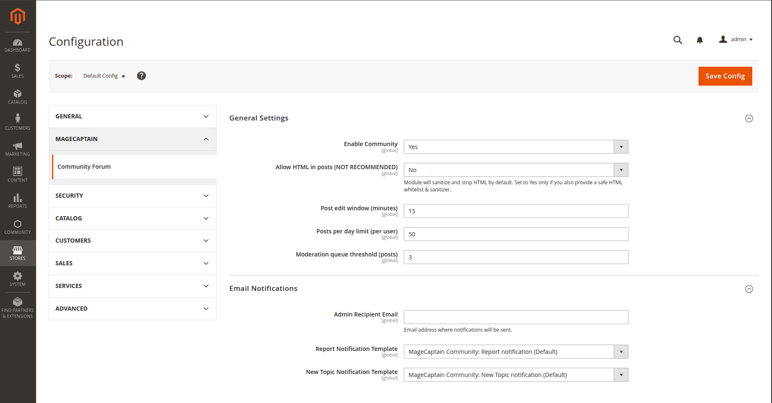Open the Allow HTML in posts dropdown
Image resolution: width=772 pixels, height=403 pixels.
(x=516, y=170)
